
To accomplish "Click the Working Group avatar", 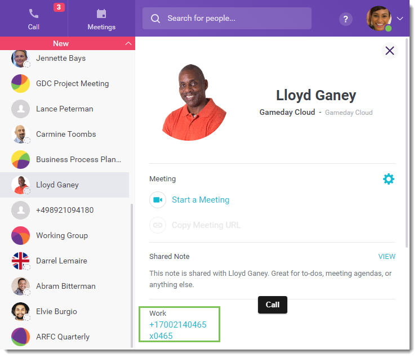I will pos(20,235).
